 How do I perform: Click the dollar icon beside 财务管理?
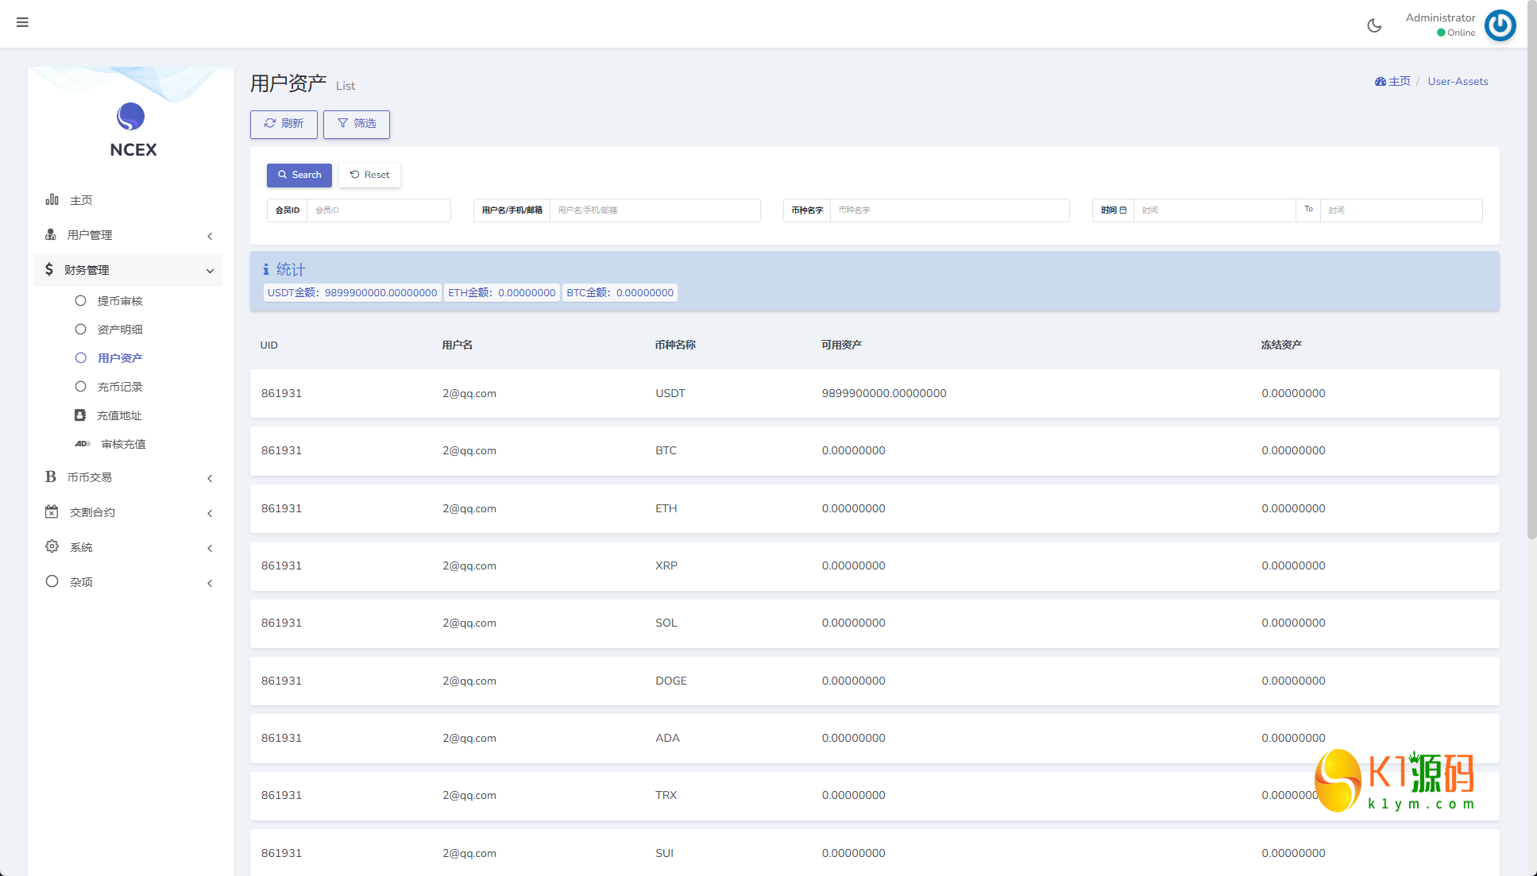(x=49, y=269)
